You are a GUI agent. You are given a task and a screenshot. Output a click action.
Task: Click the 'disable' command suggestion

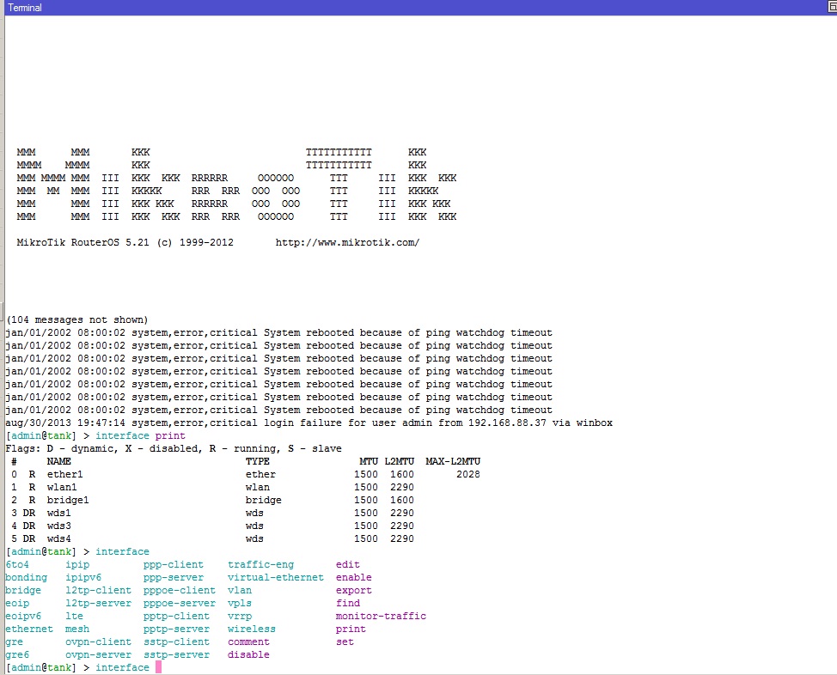click(248, 654)
